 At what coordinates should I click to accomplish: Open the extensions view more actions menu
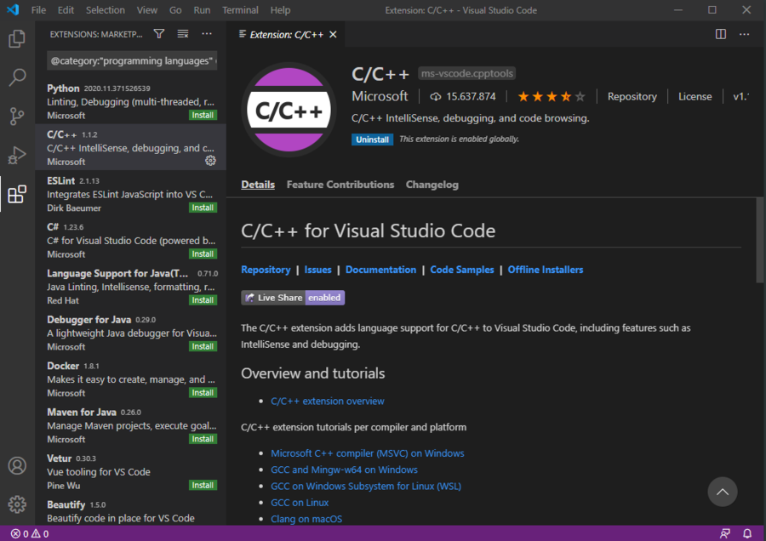point(207,34)
